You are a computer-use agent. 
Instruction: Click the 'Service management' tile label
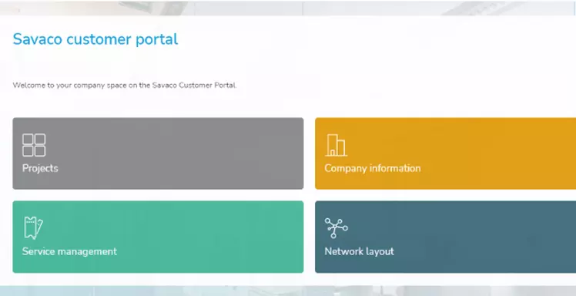point(69,251)
